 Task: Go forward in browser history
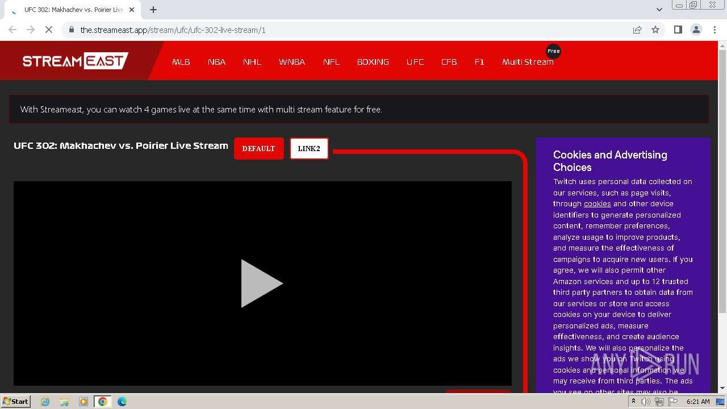31,30
